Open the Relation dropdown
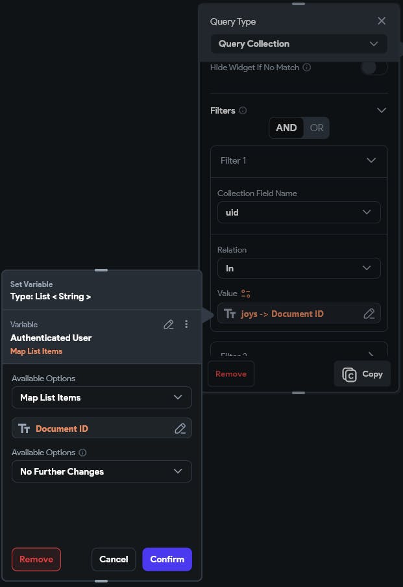Viewport: 403px width, 587px height. click(x=299, y=268)
